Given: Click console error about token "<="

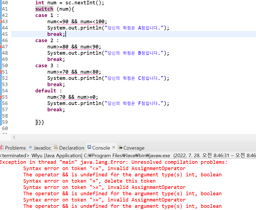Looking at the screenshot, I should click(104, 168).
